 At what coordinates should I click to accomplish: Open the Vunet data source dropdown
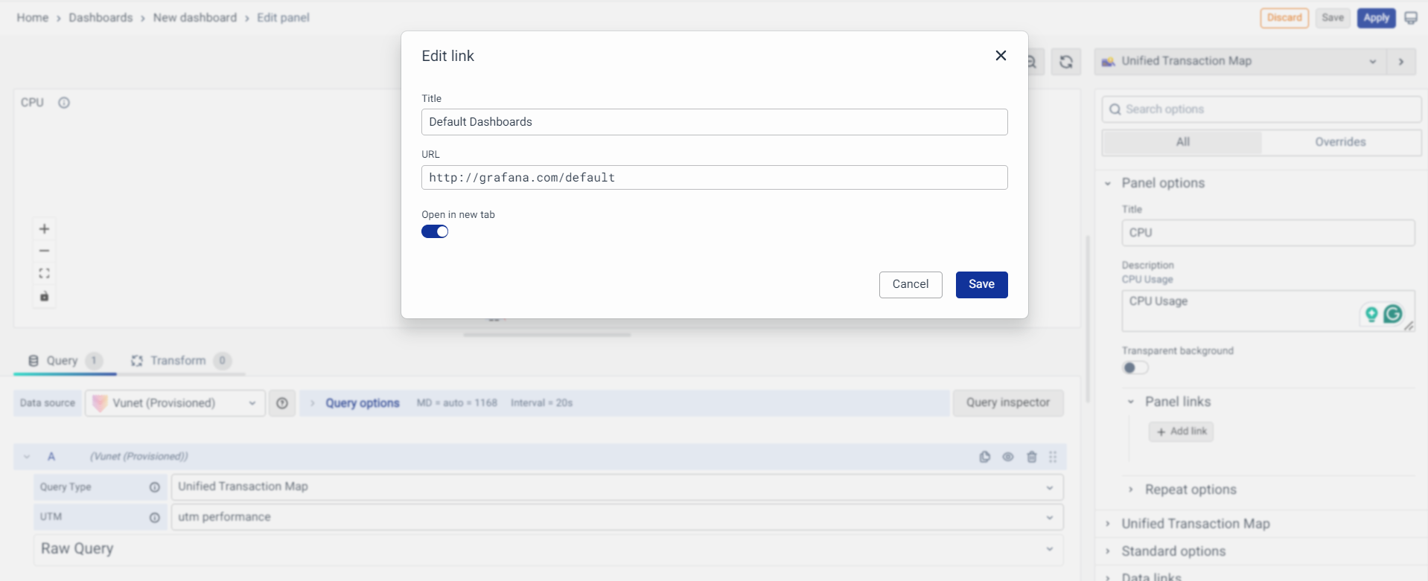(x=175, y=403)
